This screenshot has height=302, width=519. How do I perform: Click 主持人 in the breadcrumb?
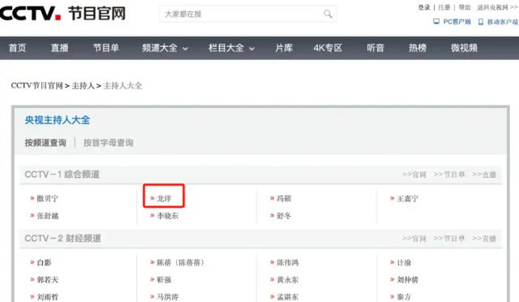(x=83, y=86)
